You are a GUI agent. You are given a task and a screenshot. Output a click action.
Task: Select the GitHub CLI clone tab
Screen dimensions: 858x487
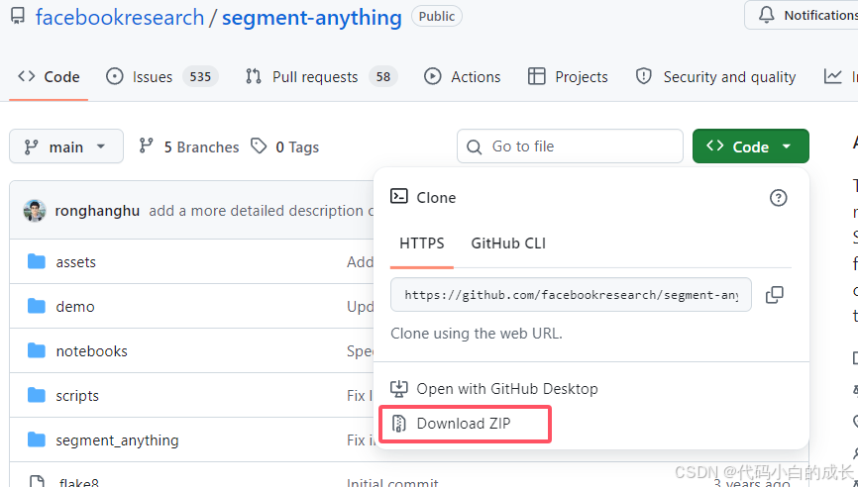point(508,243)
